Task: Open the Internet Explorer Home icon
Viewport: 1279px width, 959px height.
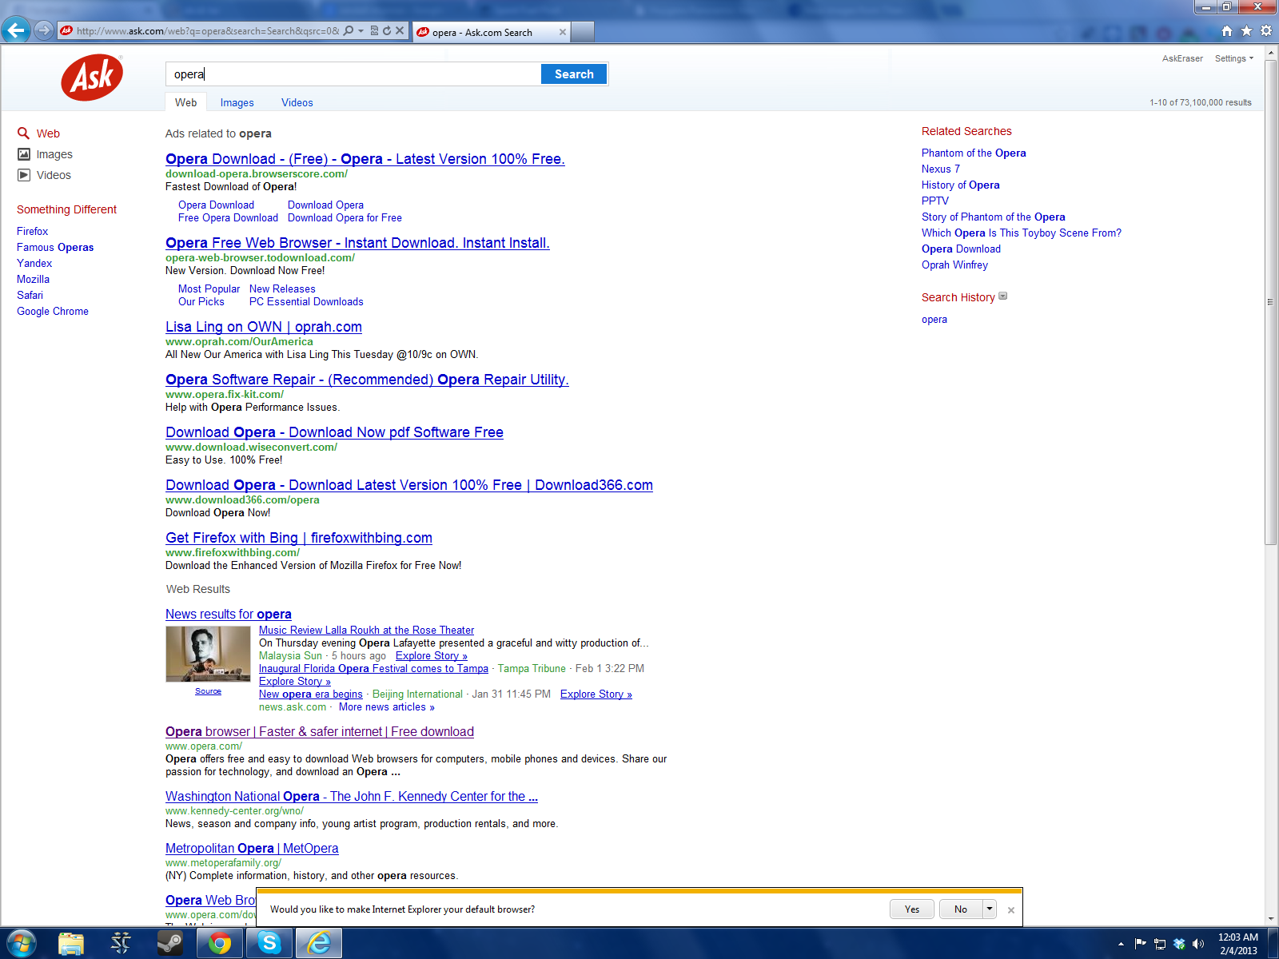Action: pyautogui.click(x=1227, y=31)
